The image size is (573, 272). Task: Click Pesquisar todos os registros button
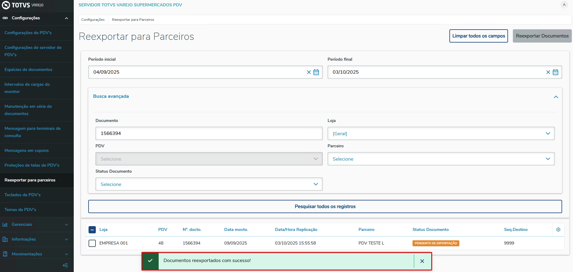[325, 206]
